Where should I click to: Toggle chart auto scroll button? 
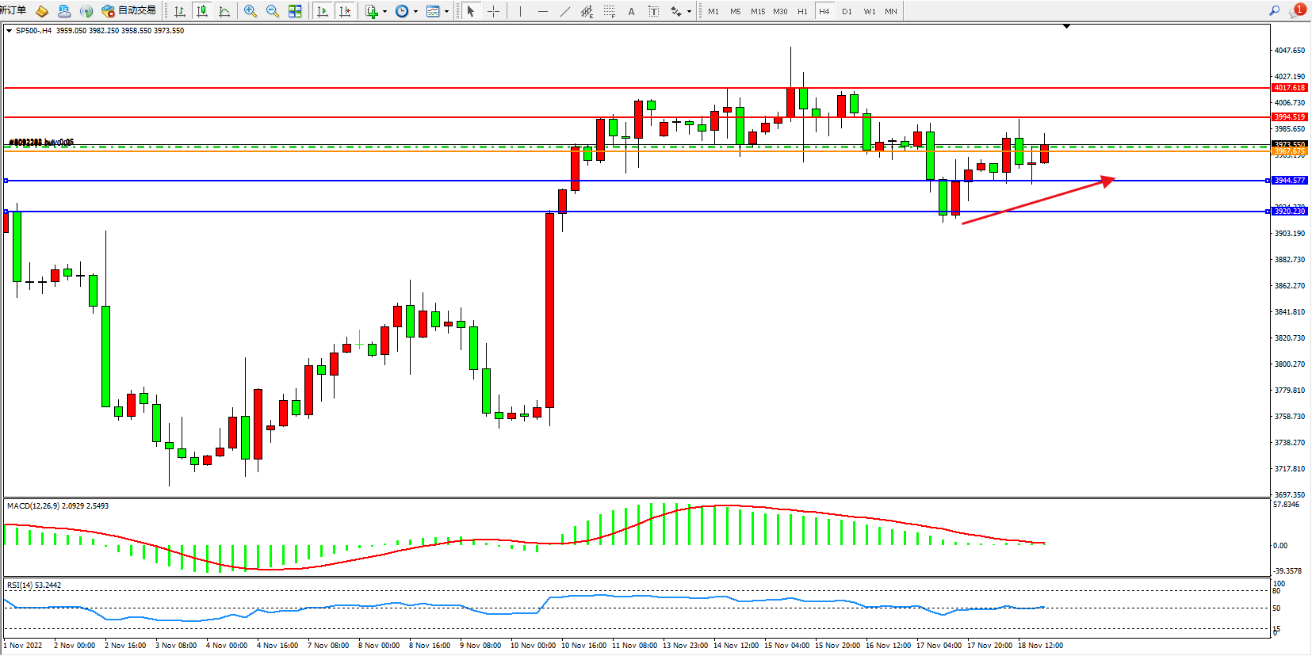[x=322, y=11]
